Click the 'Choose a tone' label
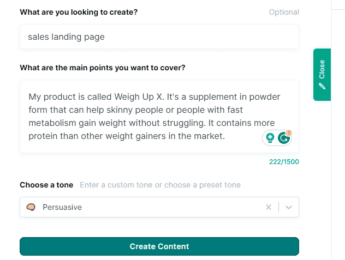 tap(46, 185)
